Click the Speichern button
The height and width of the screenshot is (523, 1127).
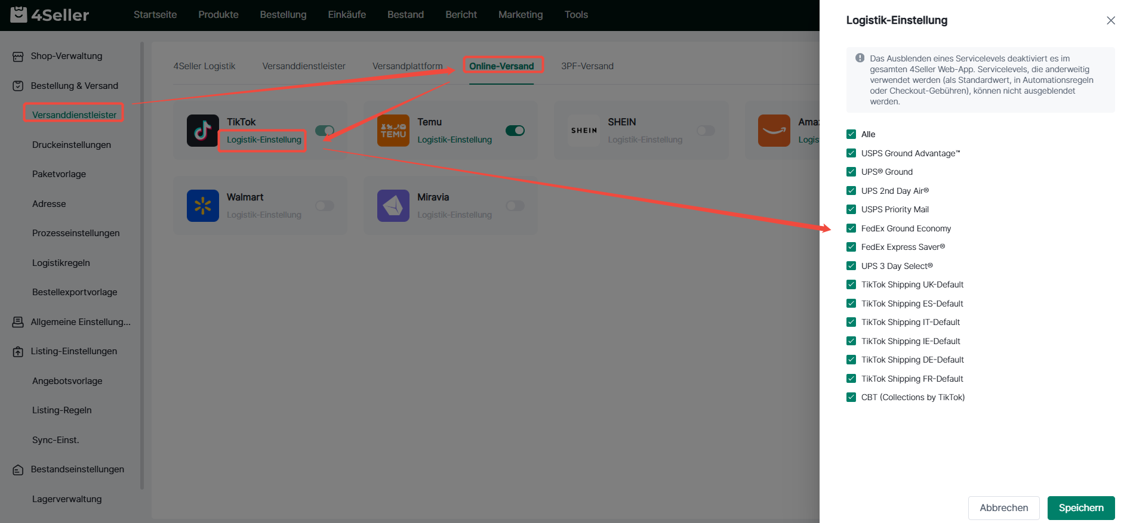pyautogui.click(x=1081, y=508)
